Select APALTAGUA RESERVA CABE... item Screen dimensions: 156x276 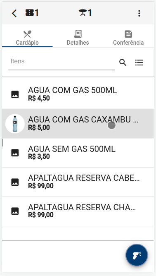click(x=78, y=182)
